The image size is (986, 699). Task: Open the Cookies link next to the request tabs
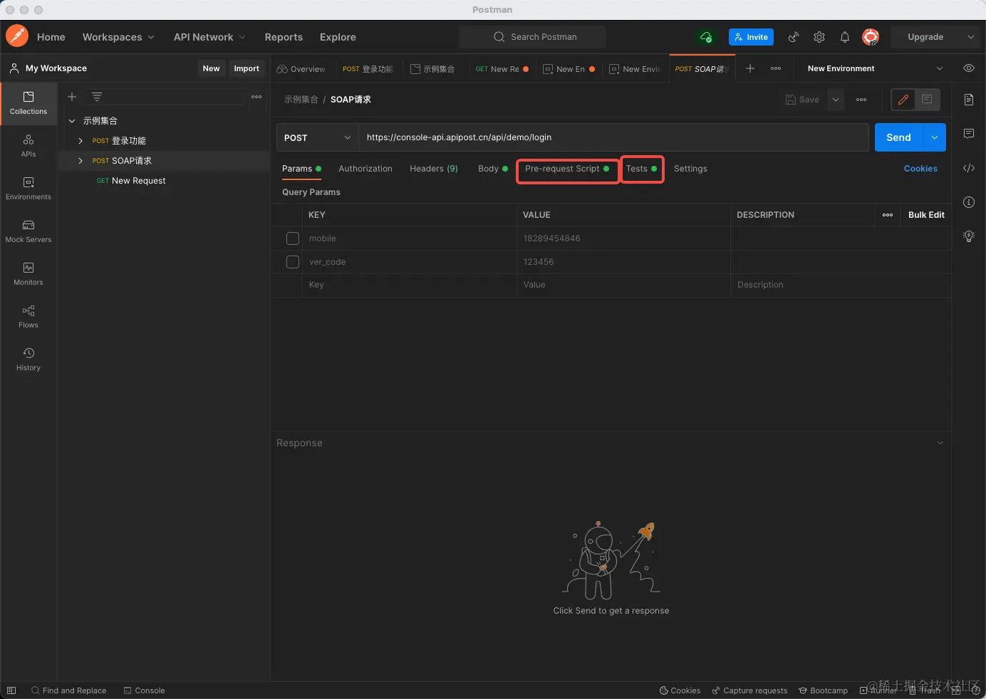pos(920,169)
